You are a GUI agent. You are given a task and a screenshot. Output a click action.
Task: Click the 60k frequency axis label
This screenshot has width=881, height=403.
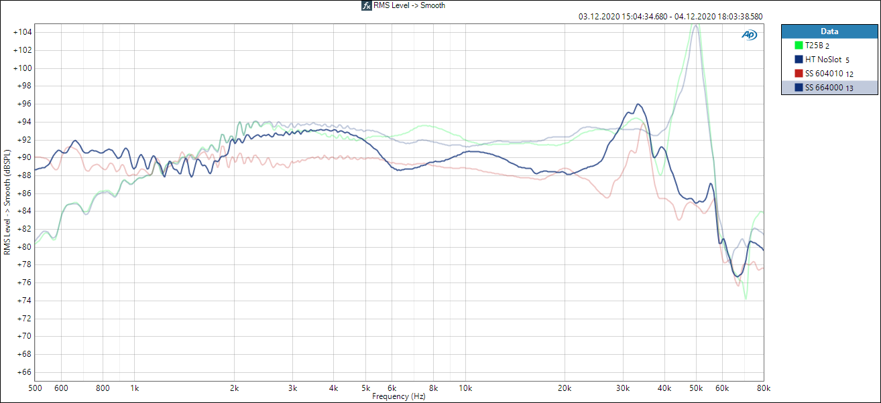tap(723, 388)
